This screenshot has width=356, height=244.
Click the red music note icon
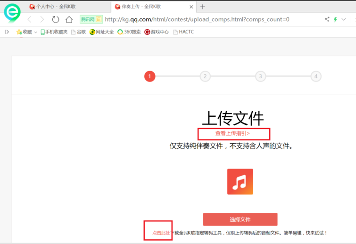tap(240, 181)
